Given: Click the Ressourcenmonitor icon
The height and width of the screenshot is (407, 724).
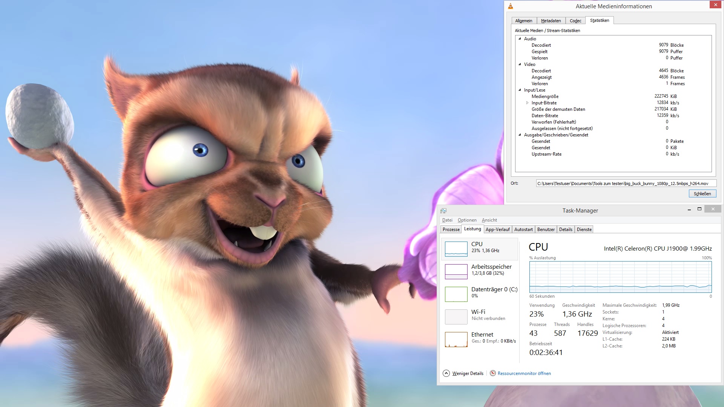Looking at the screenshot, I should [x=493, y=373].
